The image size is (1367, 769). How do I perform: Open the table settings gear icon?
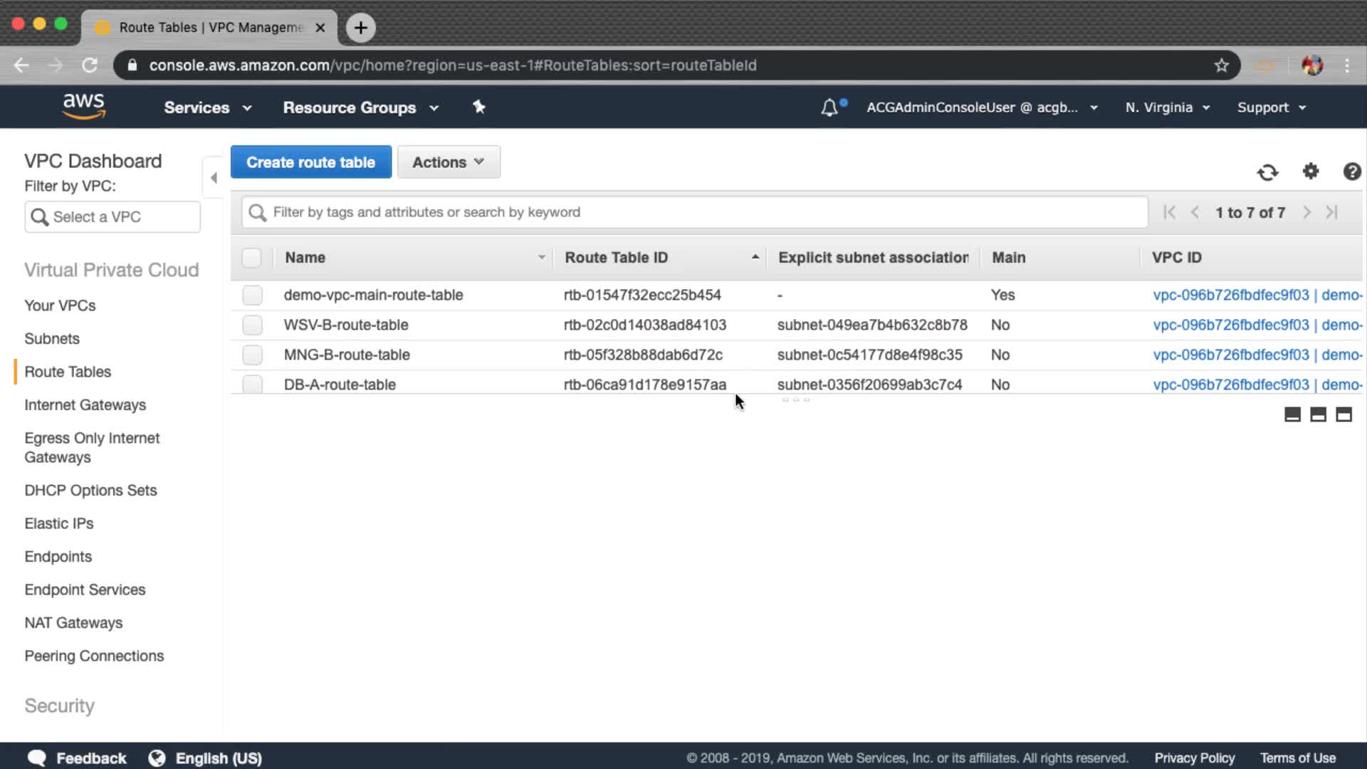pos(1311,172)
